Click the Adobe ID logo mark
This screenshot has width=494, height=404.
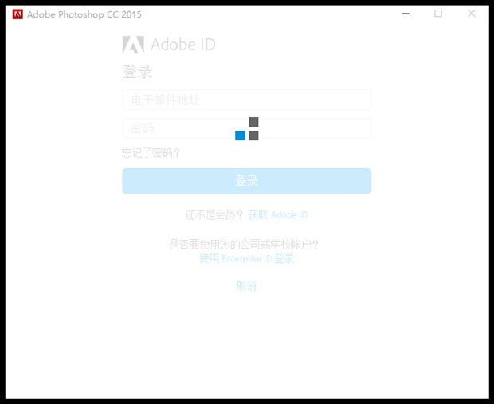133,45
